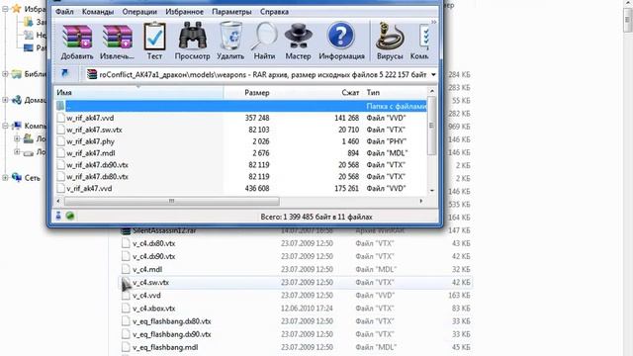Expand first local disk under Компьютер
Viewport: 633px width, 356px height.
pyautogui.click(x=17, y=138)
